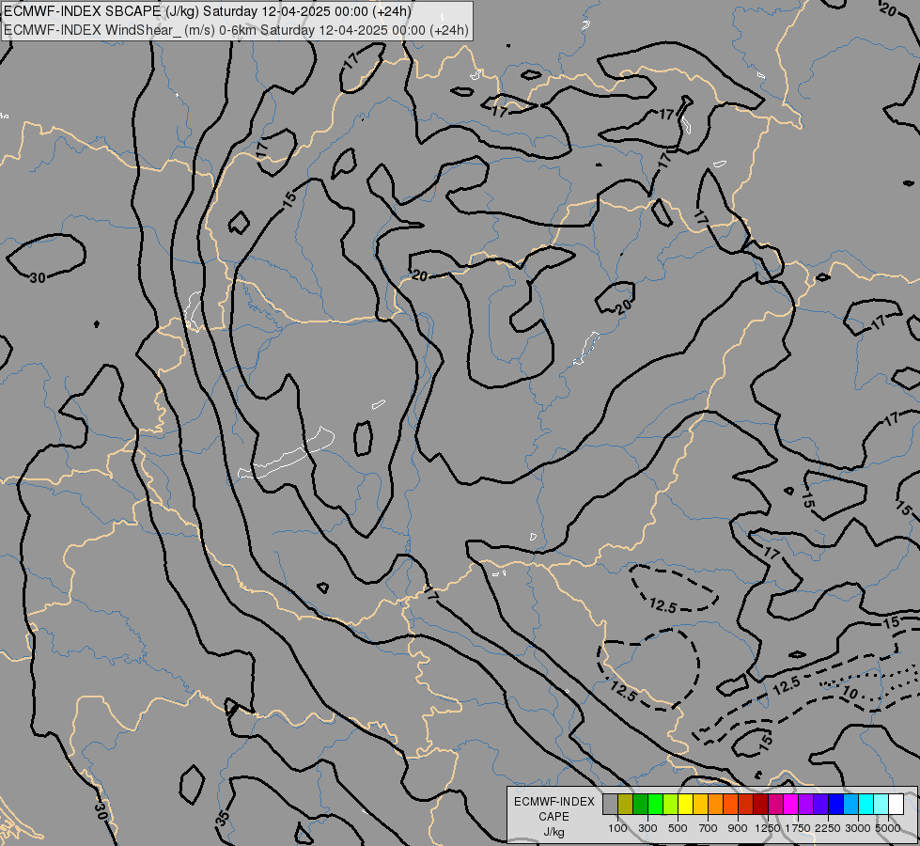Click the pale cyan swatch above 5000
Screen dimensions: 920x846
click(x=881, y=804)
